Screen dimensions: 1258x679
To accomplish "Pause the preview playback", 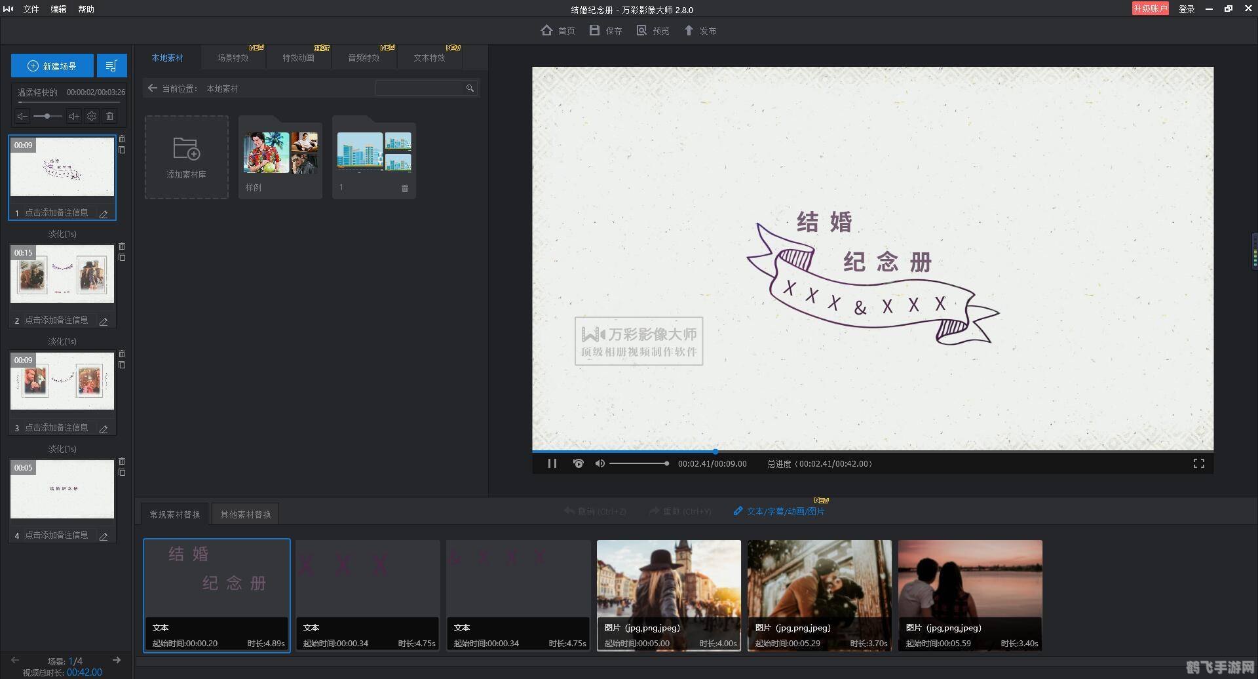I will click(x=552, y=463).
